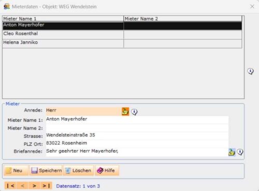The height and width of the screenshot is (191, 259).
Task: Open the Anrede selection icon
Action: (125, 112)
